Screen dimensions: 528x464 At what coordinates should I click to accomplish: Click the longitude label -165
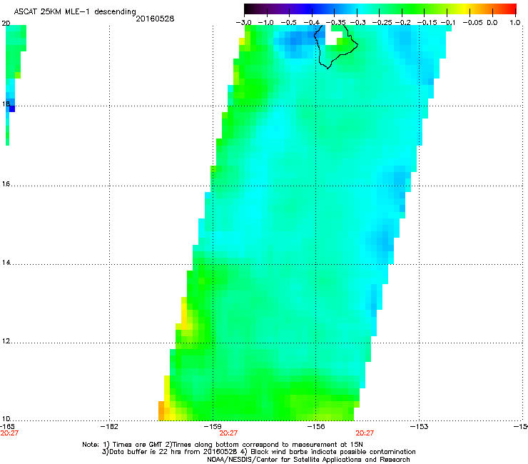(7, 427)
